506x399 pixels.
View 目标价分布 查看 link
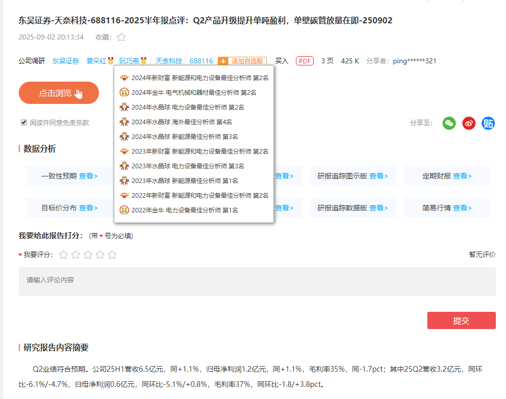(88, 208)
